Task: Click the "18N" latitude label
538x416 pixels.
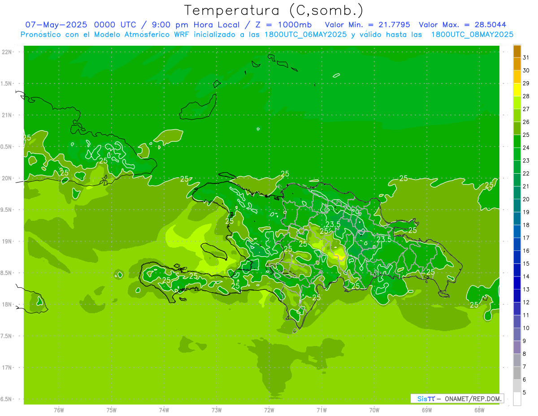Action: point(7,304)
